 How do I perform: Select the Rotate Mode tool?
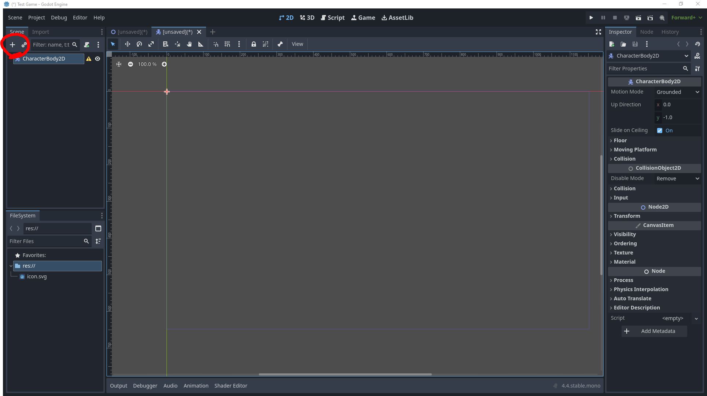click(139, 44)
